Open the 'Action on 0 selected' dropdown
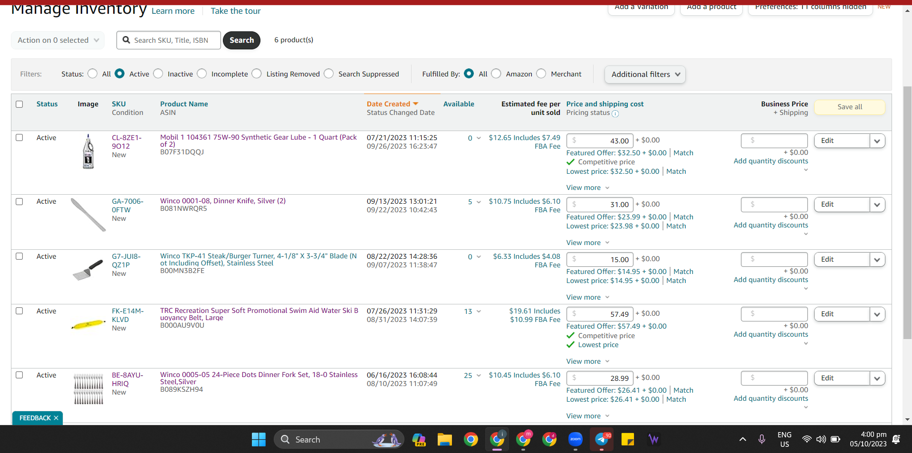 [58, 40]
